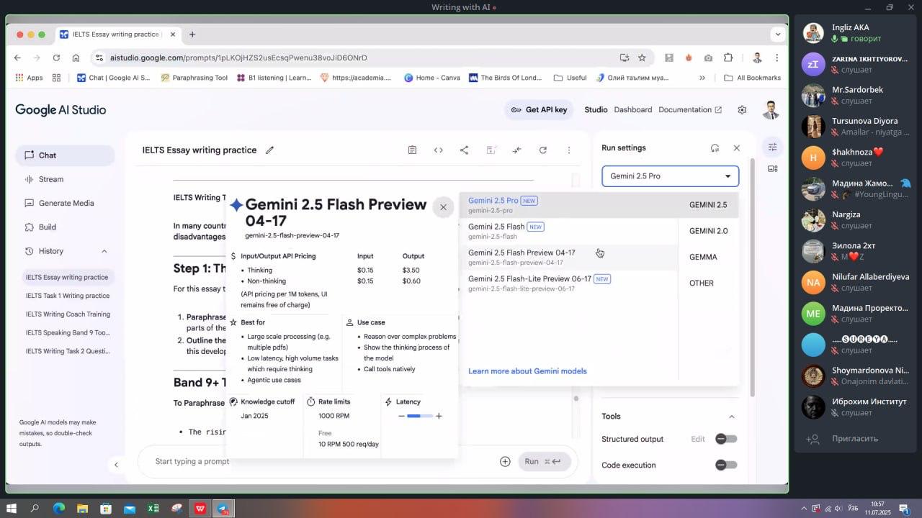This screenshot has width=922, height=518.
Task: Bookmark this page with the star icon
Action: [641, 58]
